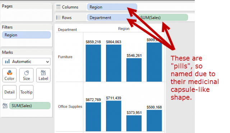Click the Color marks card icon

click(10, 73)
